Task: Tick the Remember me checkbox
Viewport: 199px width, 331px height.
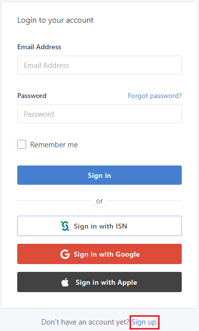Action: click(x=22, y=144)
